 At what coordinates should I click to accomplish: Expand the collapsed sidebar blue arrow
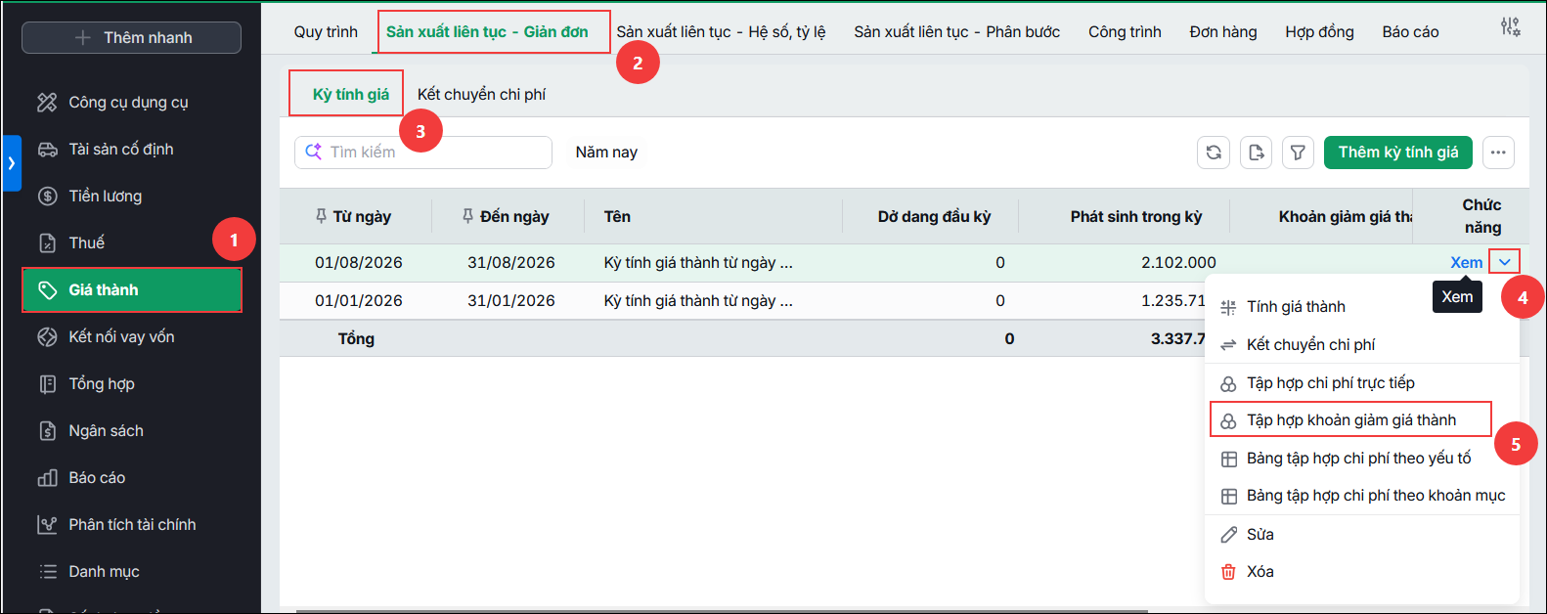[x=12, y=163]
